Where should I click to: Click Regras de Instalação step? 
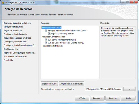click(13, 30)
